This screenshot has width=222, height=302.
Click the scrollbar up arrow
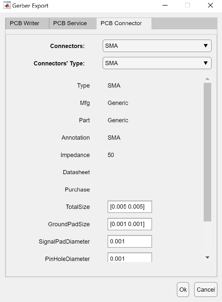[x=207, y=79]
